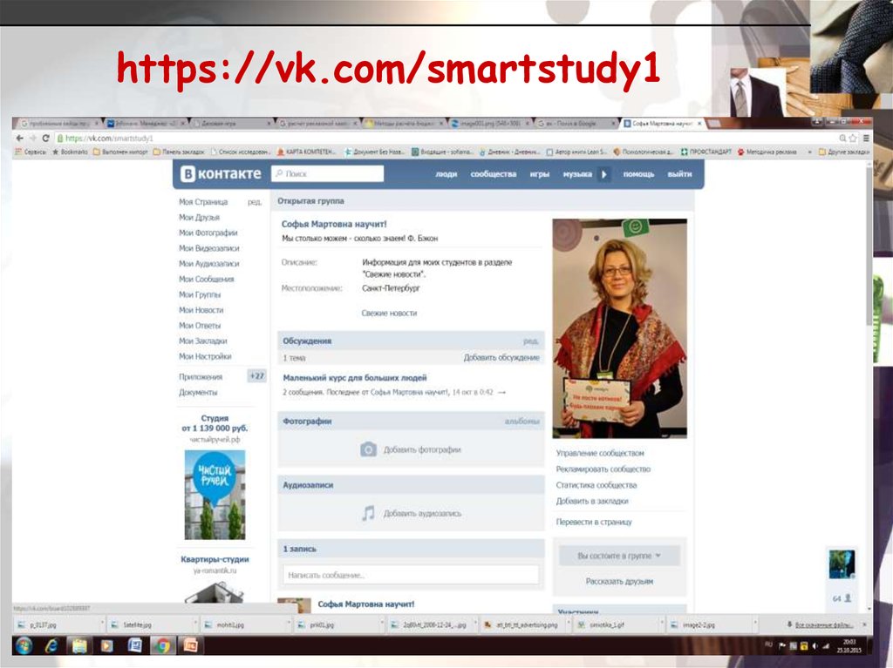Click помощь in the VK header
This screenshot has width=893, height=668.
(638, 174)
